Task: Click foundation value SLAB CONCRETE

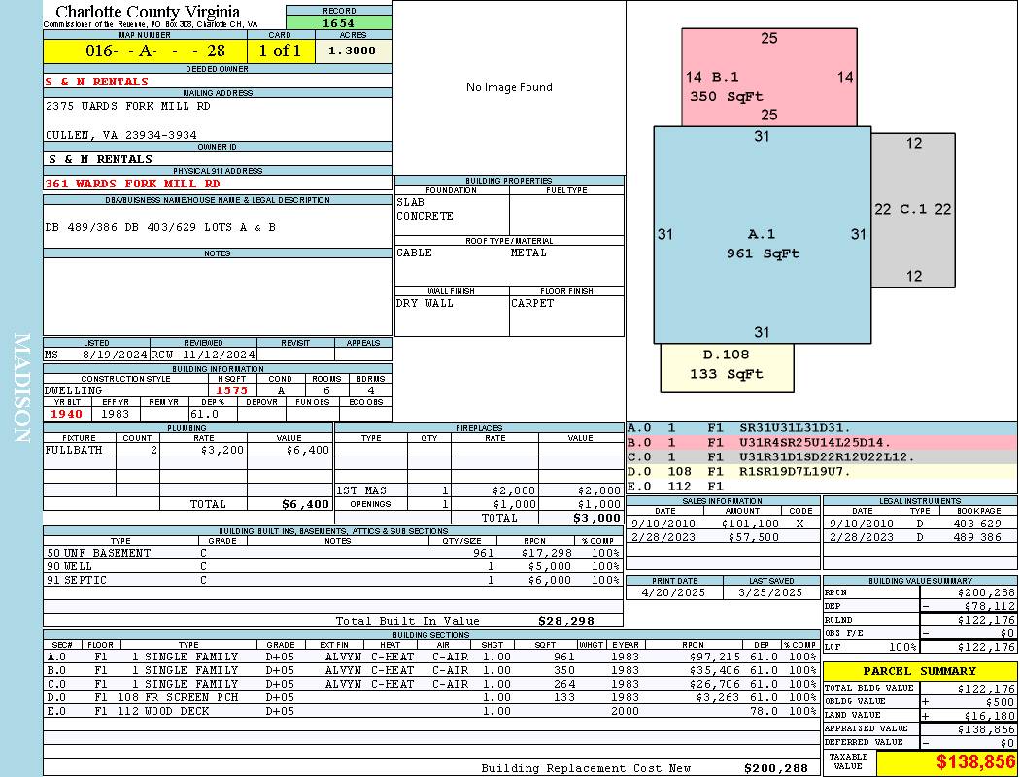Action: [x=425, y=209]
